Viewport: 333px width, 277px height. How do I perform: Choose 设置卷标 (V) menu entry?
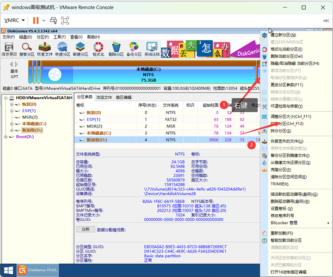[x=296, y=209]
